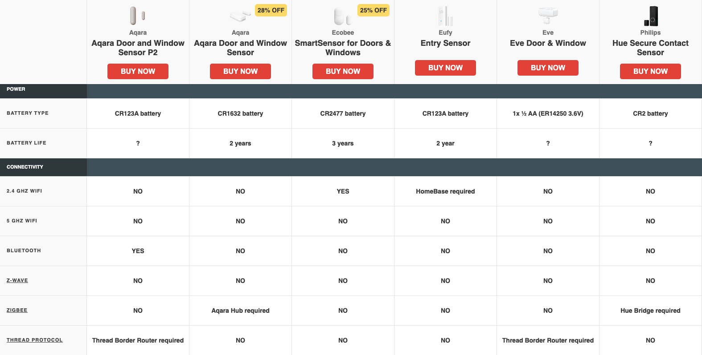
Task: Select the YES cell in Bluetooth row
Action: pyautogui.click(x=138, y=251)
